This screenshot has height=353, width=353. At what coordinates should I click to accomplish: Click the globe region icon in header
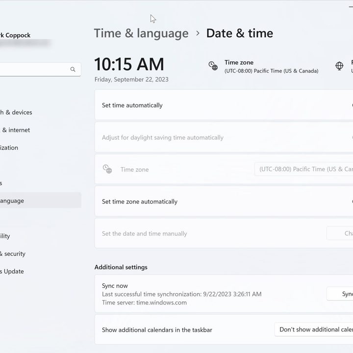[x=339, y=66]
